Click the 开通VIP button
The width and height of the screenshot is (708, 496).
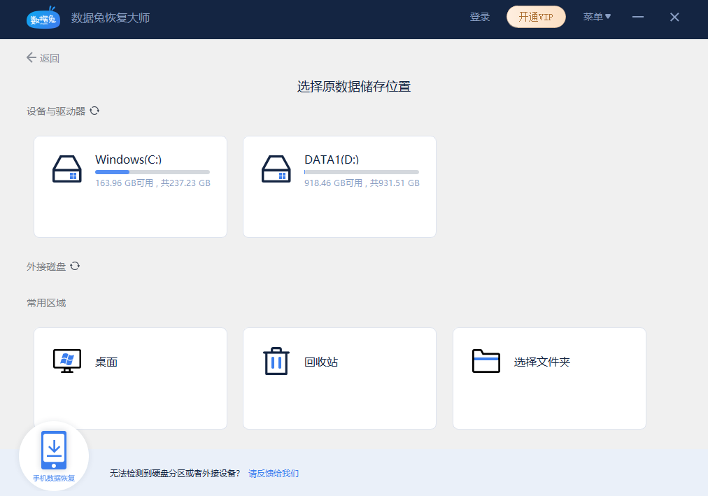(x=535, y=17)
